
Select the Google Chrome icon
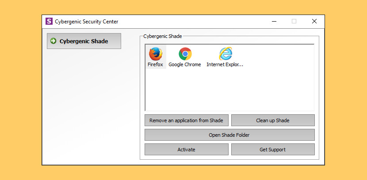click(185, 54)
